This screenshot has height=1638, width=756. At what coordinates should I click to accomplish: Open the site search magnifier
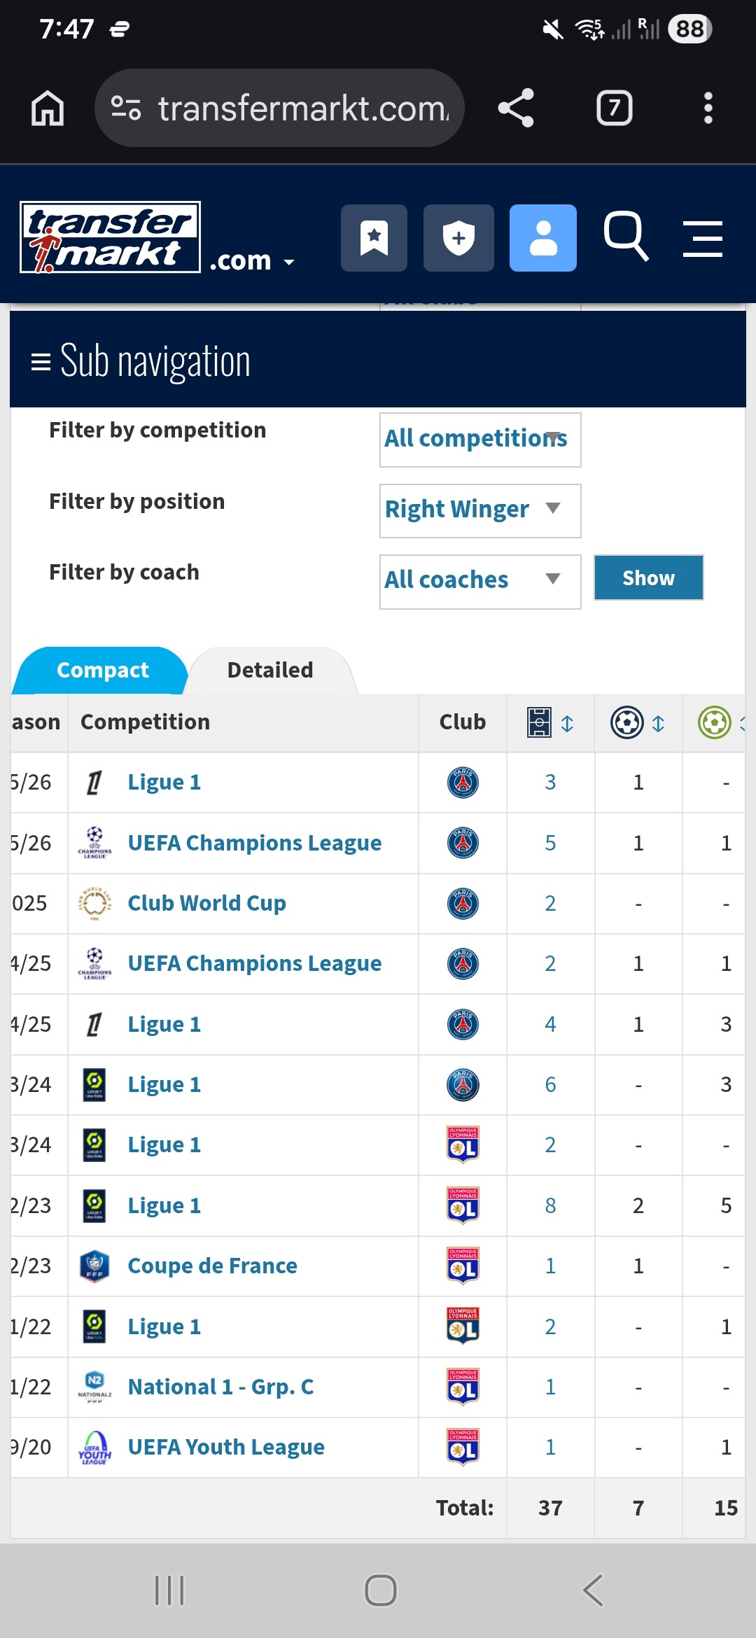coord(626,237)
